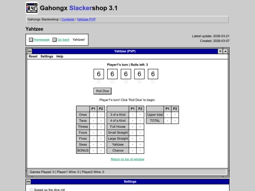Toggle the hold checkbox under the second die

(112, 82)
